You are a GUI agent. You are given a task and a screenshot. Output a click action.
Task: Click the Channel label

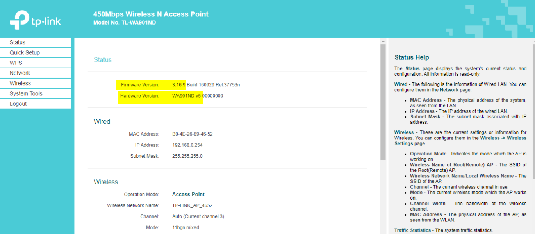(150, 216)
